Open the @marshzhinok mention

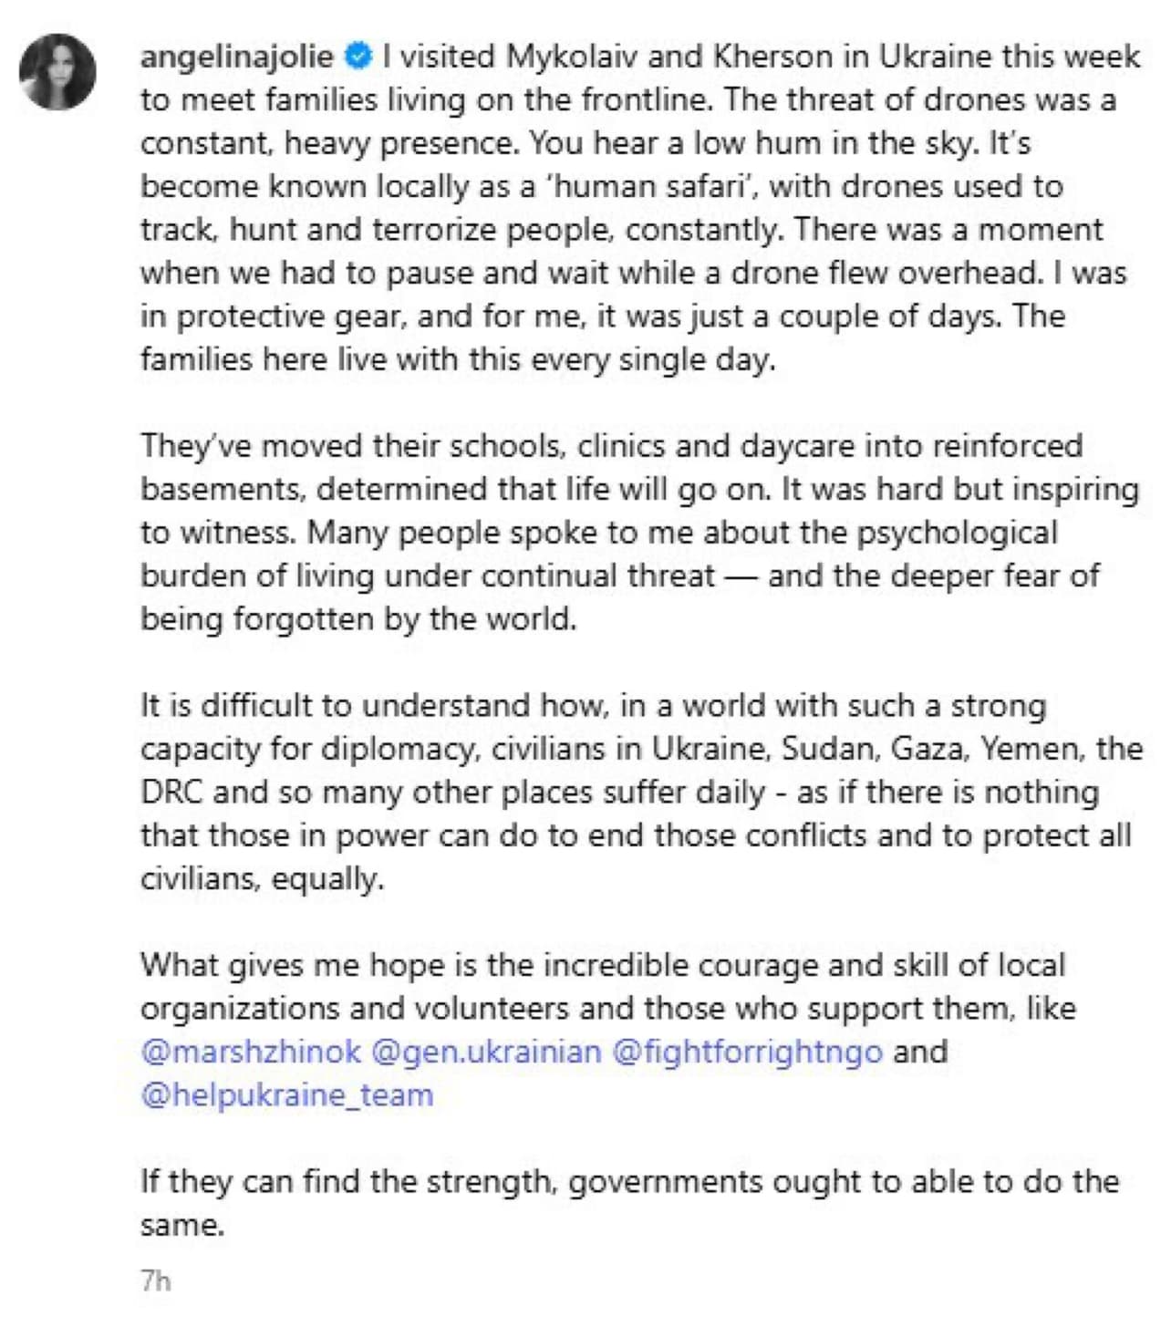[x=251, y=1052]
